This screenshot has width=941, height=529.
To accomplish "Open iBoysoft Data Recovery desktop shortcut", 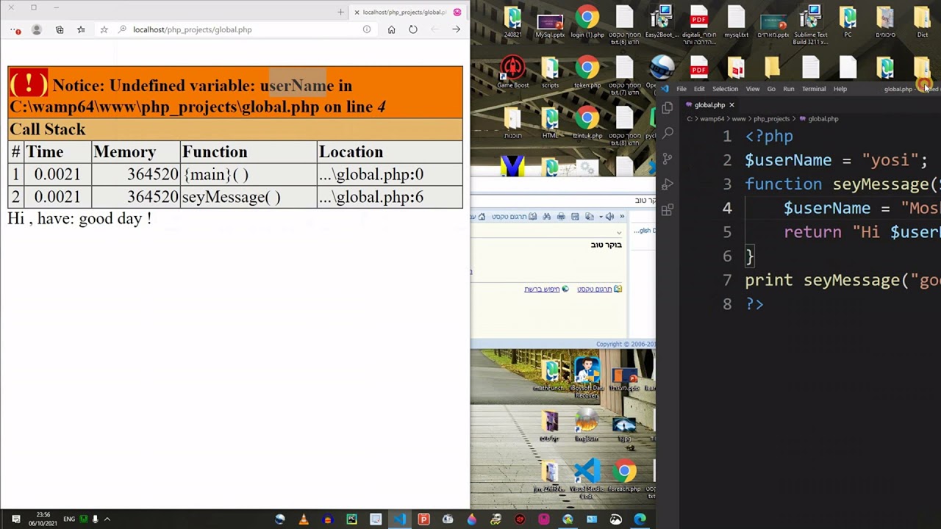I will coord(587,378).
